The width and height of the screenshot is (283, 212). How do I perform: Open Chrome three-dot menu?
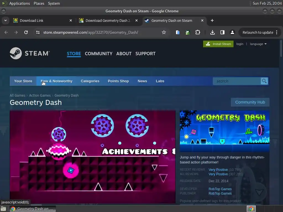pyautogui.click(x=277, y=32)
